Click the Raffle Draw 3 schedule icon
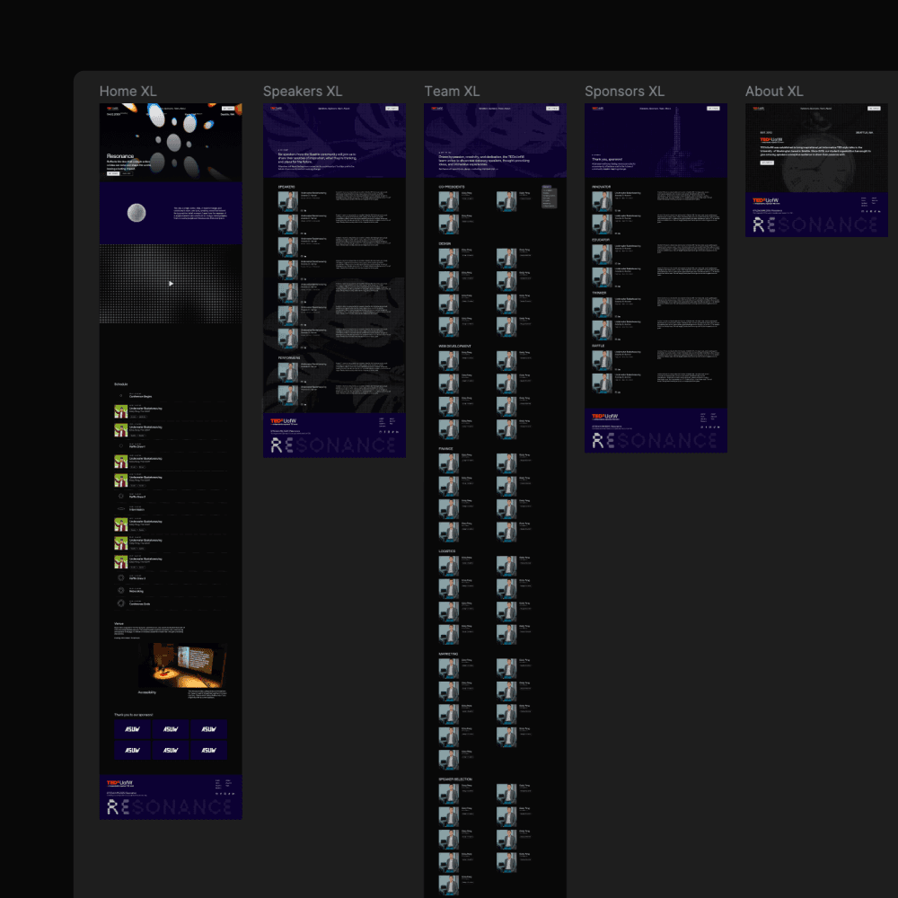Viewport: 898px width, 898px height. [121, 577]
